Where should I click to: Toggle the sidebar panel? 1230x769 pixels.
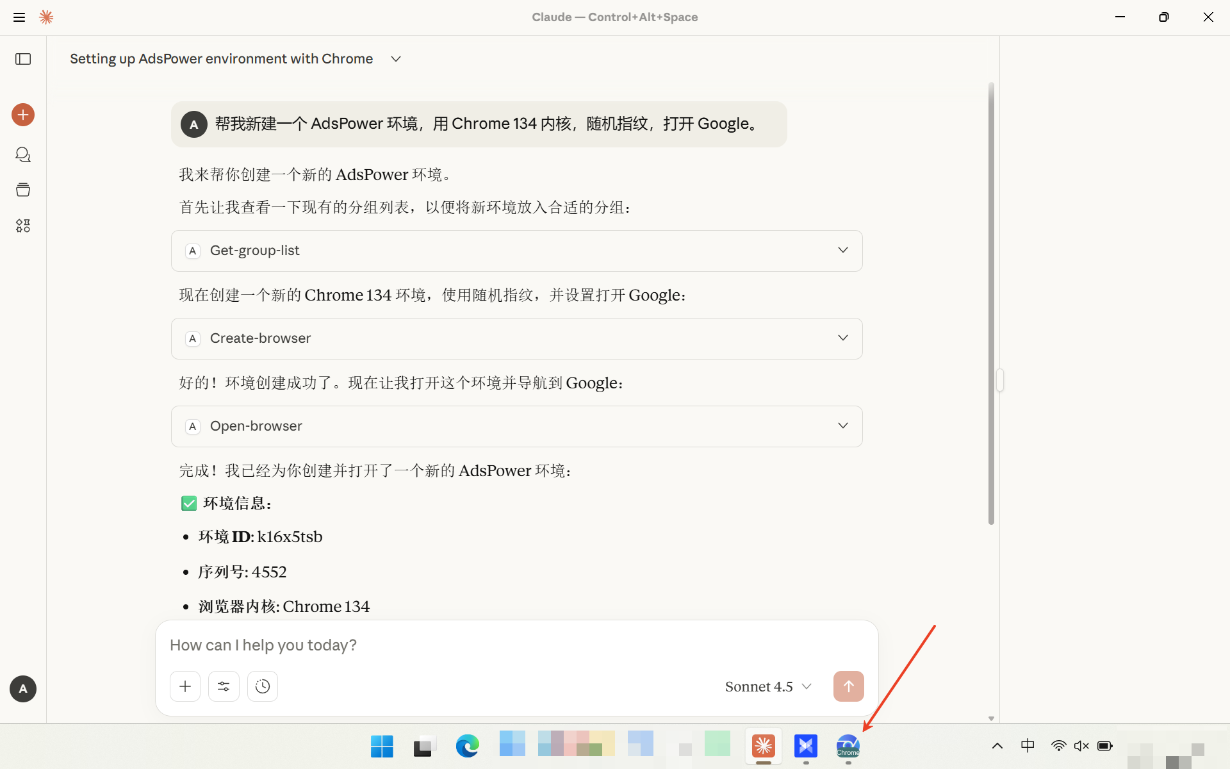coord(23,59)
